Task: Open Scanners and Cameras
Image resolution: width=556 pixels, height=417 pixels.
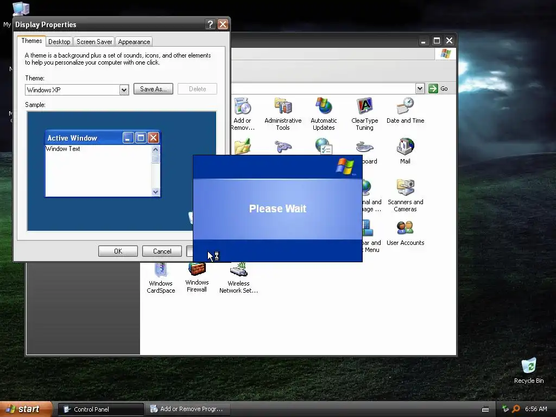Action: pyautogui.click(x=405, y=195)
